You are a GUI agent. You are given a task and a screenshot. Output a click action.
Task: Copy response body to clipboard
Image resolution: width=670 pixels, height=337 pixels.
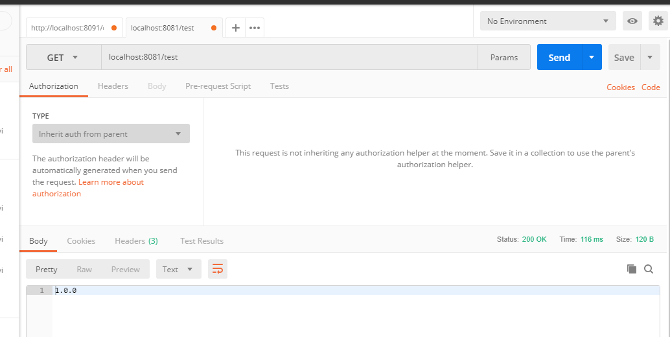tap(632, 269)
